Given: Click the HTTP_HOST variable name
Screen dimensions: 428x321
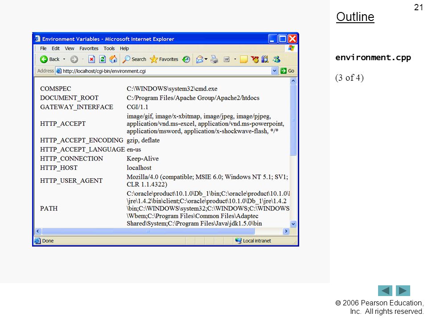Looking at the screenshot, I should (x=59, y=168).
